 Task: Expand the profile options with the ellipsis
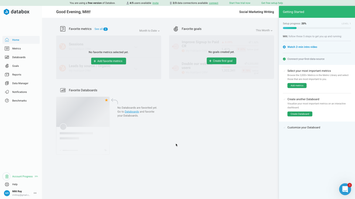[35, 193]
